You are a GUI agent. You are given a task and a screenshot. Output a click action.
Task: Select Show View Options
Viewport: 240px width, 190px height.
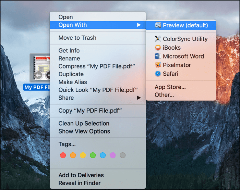point(98,131)
